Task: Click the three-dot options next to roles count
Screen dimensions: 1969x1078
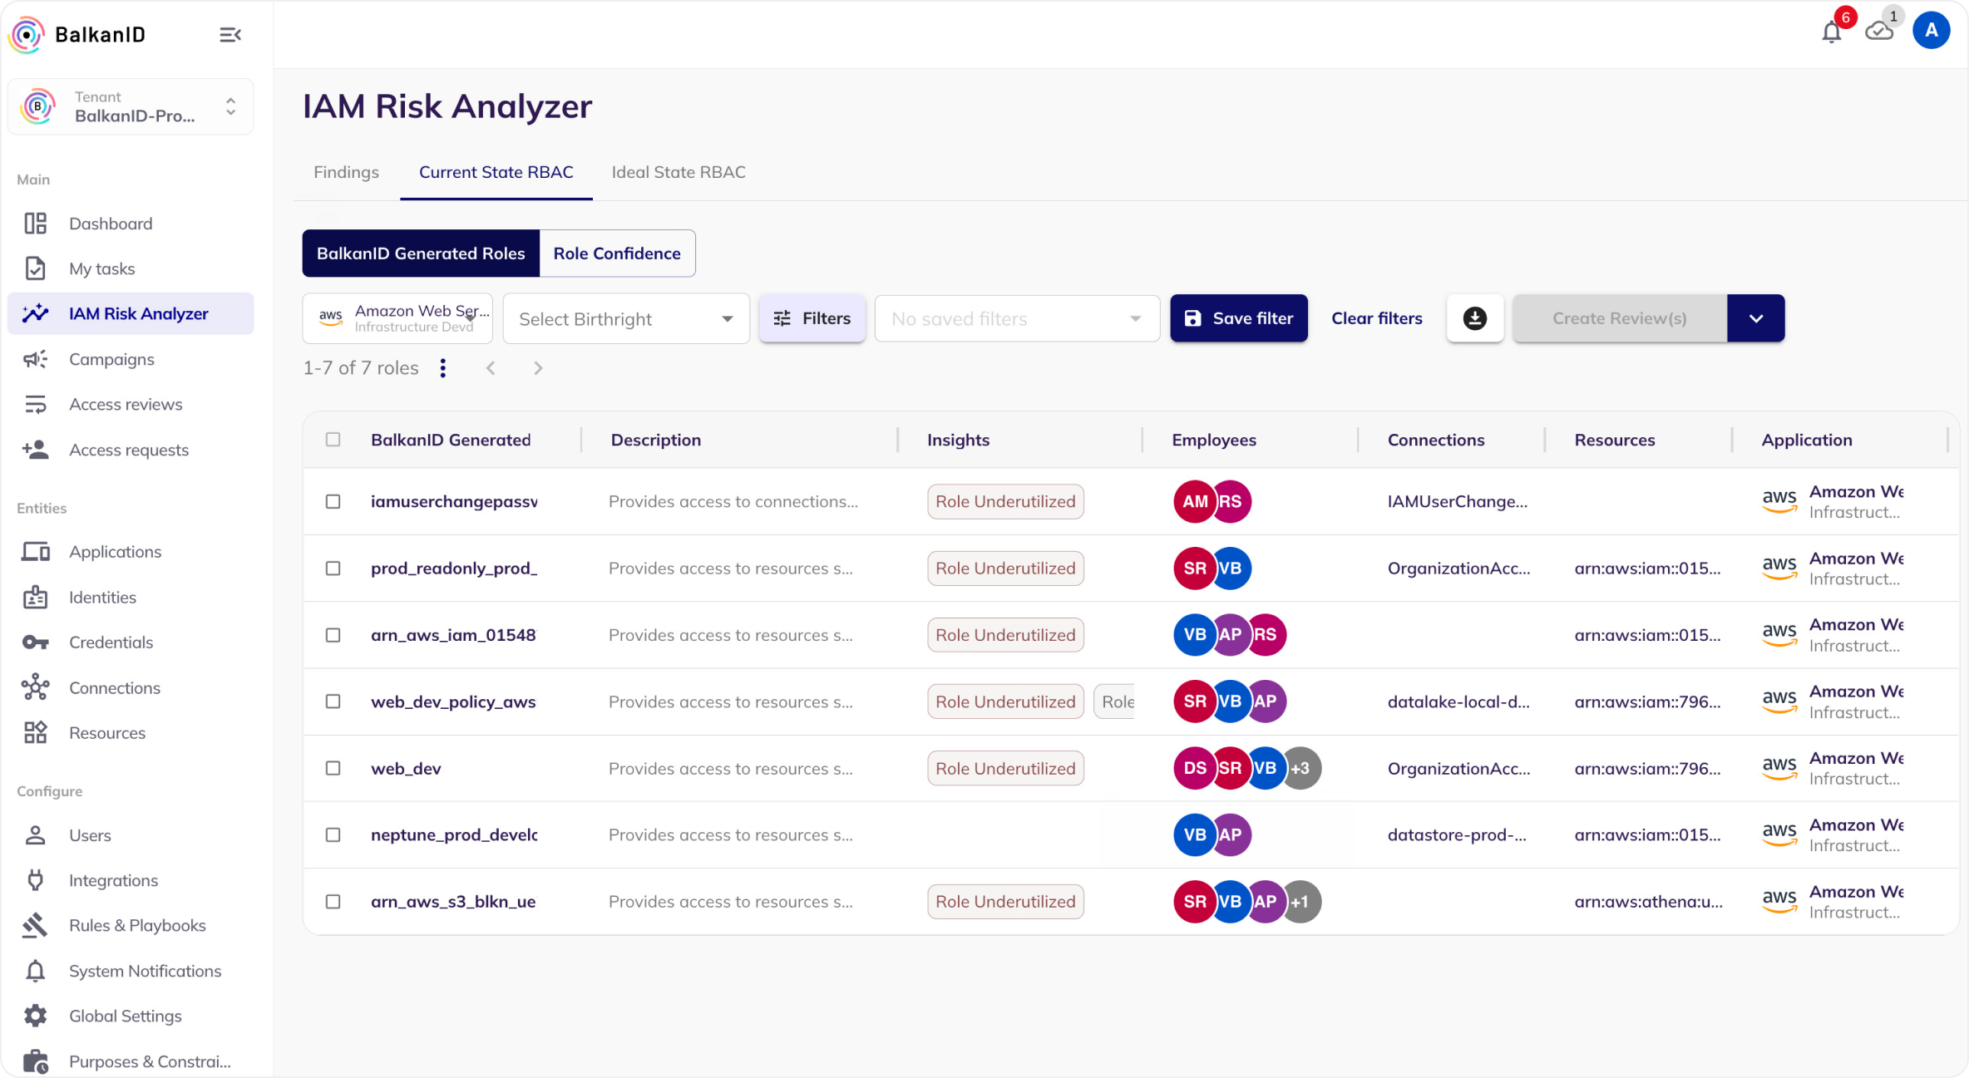Action: click(x=443, y=368)
